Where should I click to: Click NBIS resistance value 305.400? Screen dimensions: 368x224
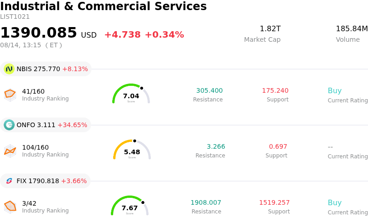(209, 90)
